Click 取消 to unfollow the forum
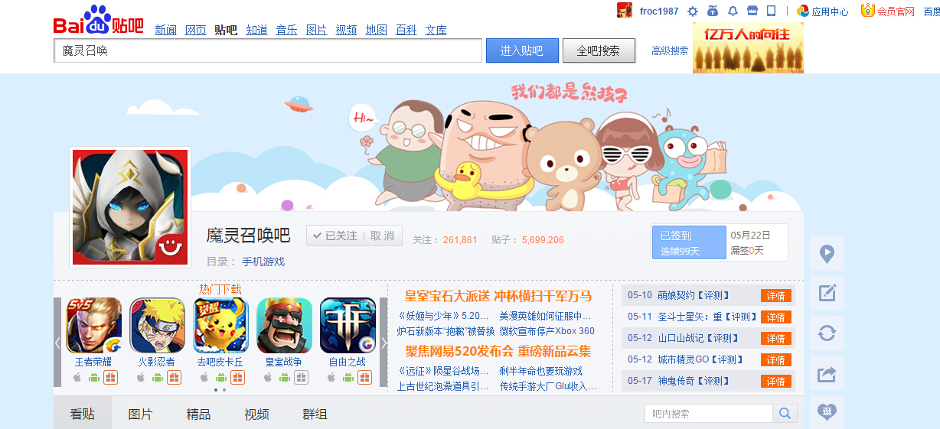940x429 pixels. (382, 236)
